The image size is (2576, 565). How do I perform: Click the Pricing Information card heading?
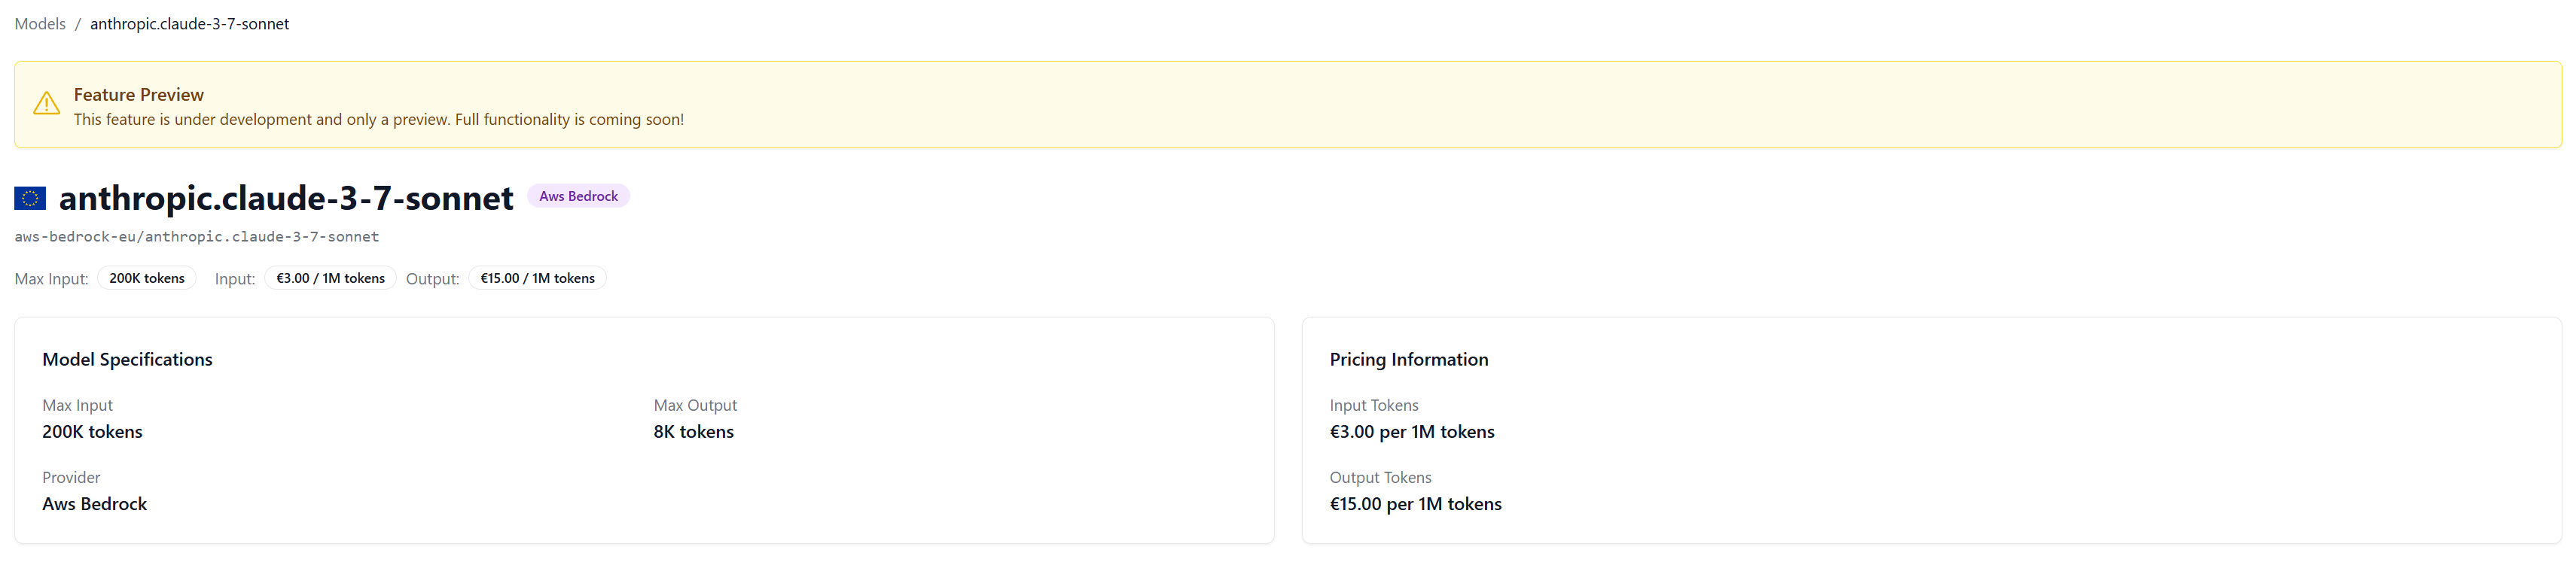click(1408, 360)
